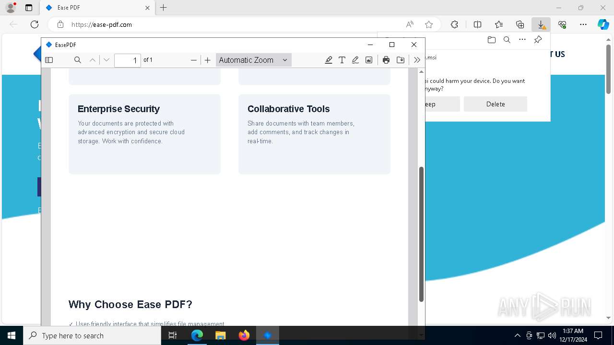
Task: Refresh the Ease PDF page
Action: 35,24
